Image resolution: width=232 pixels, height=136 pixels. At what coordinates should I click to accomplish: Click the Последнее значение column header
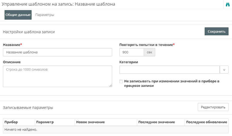pyautogui.click(x=161, y=122)
